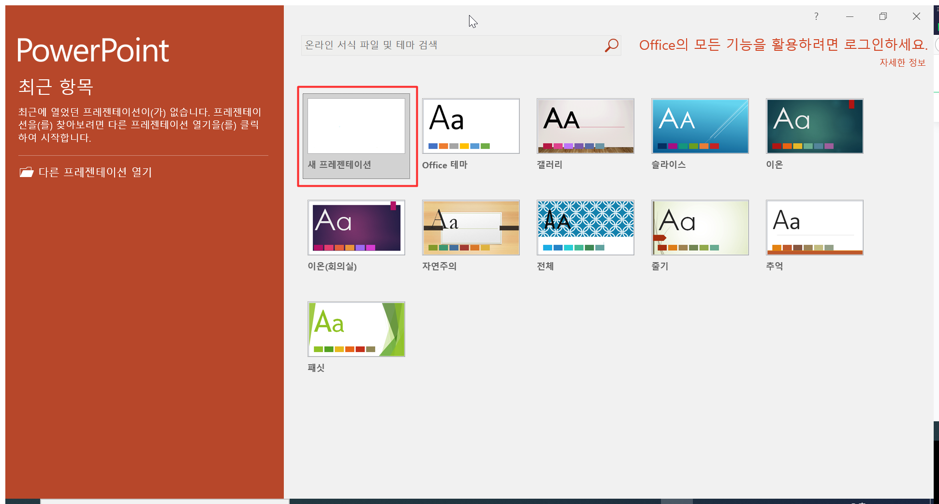
Task: Choose the 전체 patterned template thumbnail
Action: click(x=586, y=228)
